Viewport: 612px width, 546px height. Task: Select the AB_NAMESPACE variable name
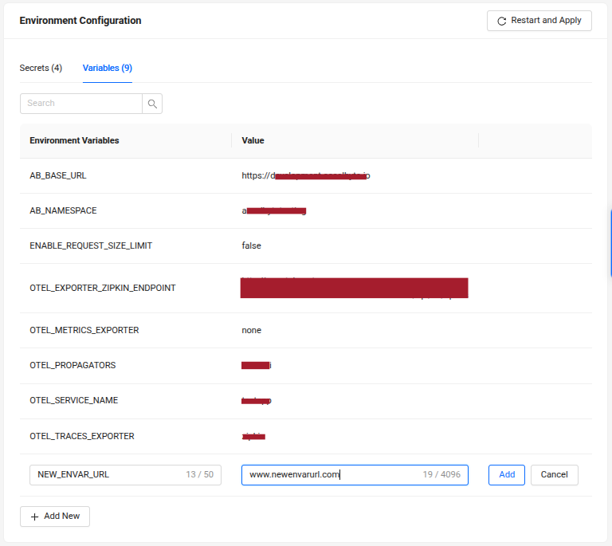click(x=63, y=211)
